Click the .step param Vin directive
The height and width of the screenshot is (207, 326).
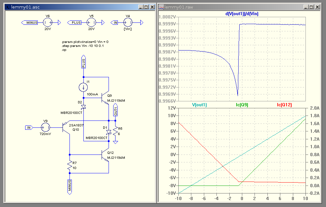coord(82,46)
